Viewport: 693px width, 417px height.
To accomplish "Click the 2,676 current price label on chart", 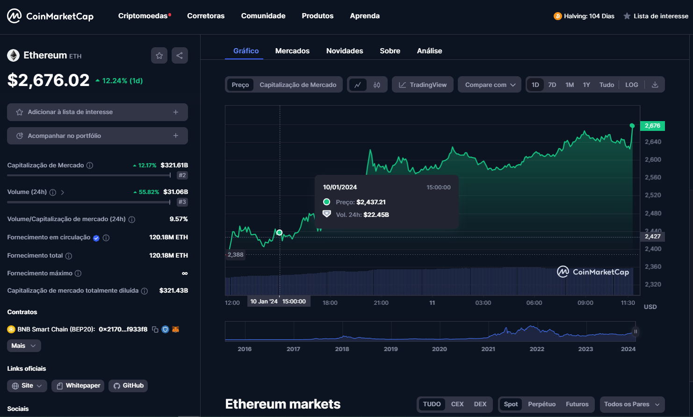I will (x=652, y=126).
